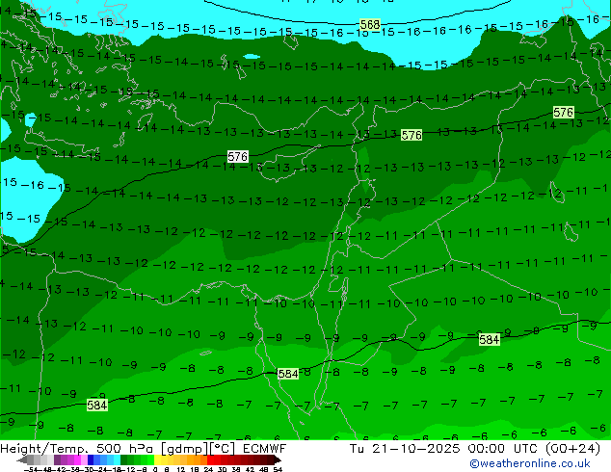Click the '12' label under the legend

tap(181, 469)
